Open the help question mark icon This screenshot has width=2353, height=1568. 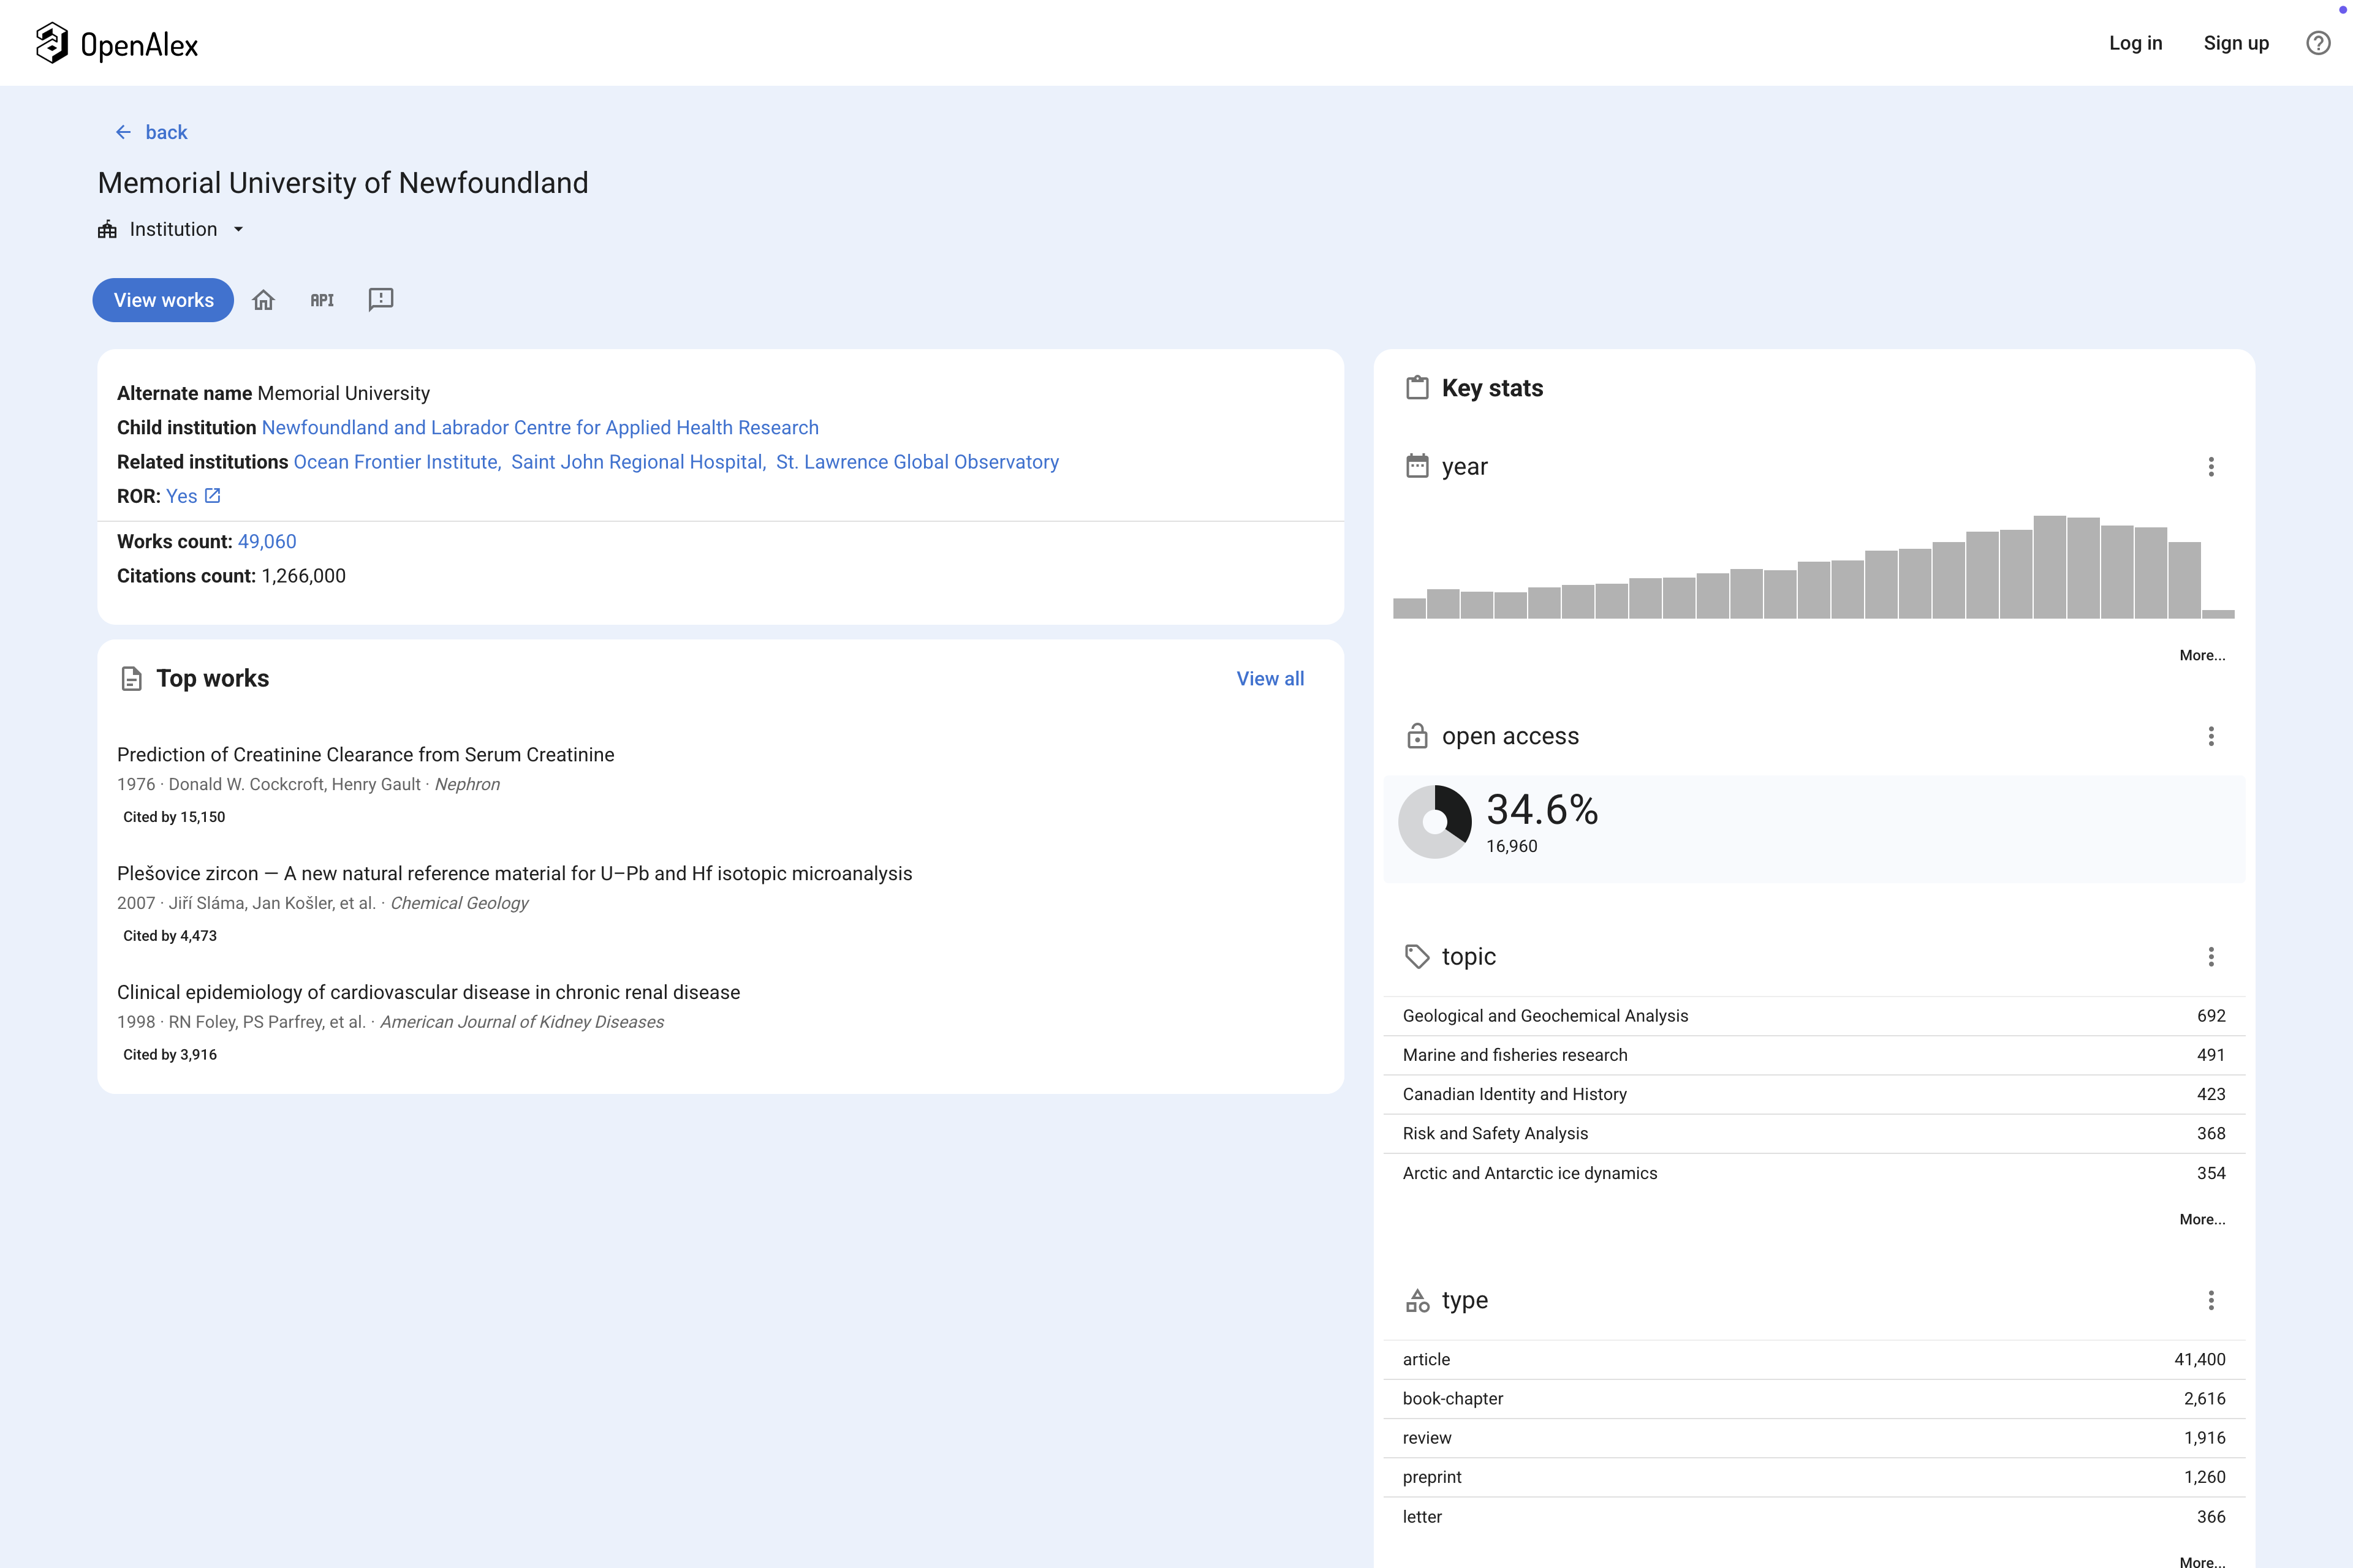(2318, 43)
